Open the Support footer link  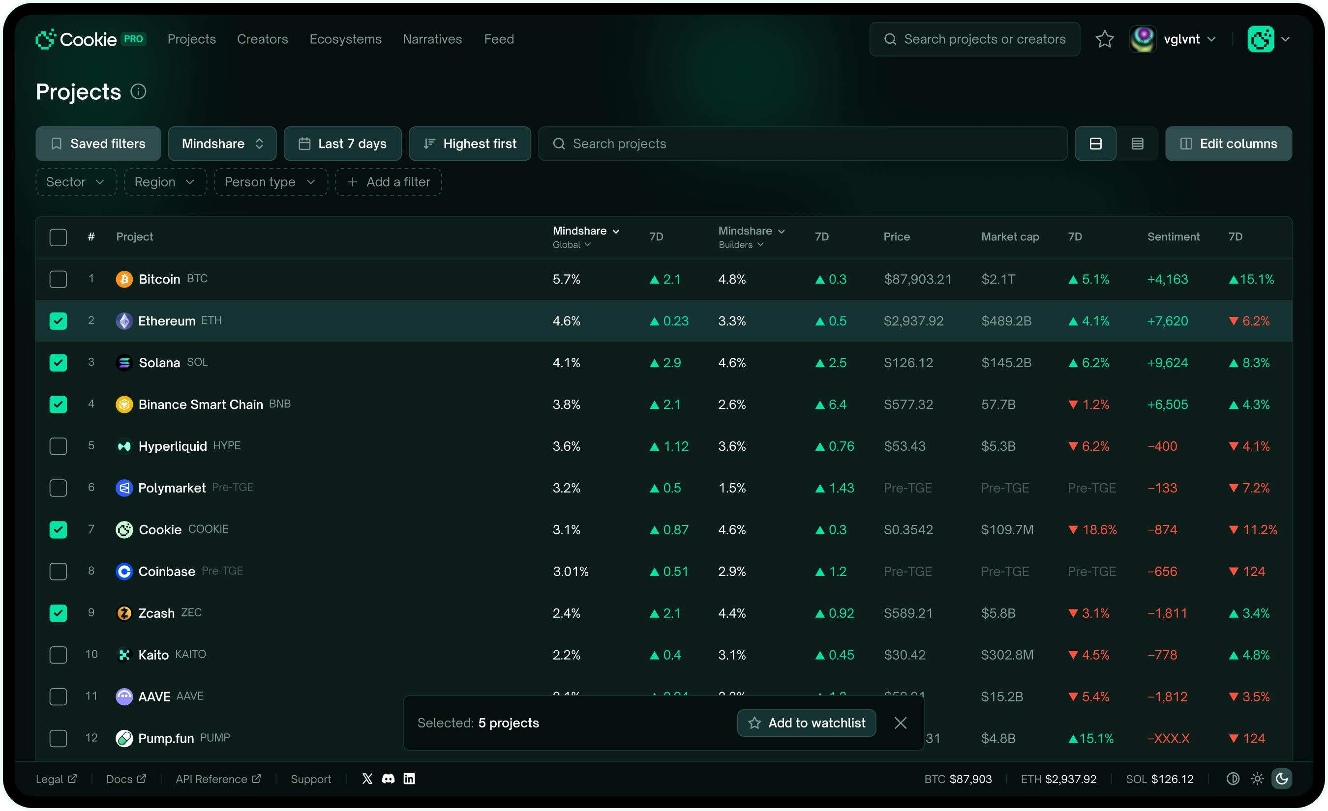[311, 779]
